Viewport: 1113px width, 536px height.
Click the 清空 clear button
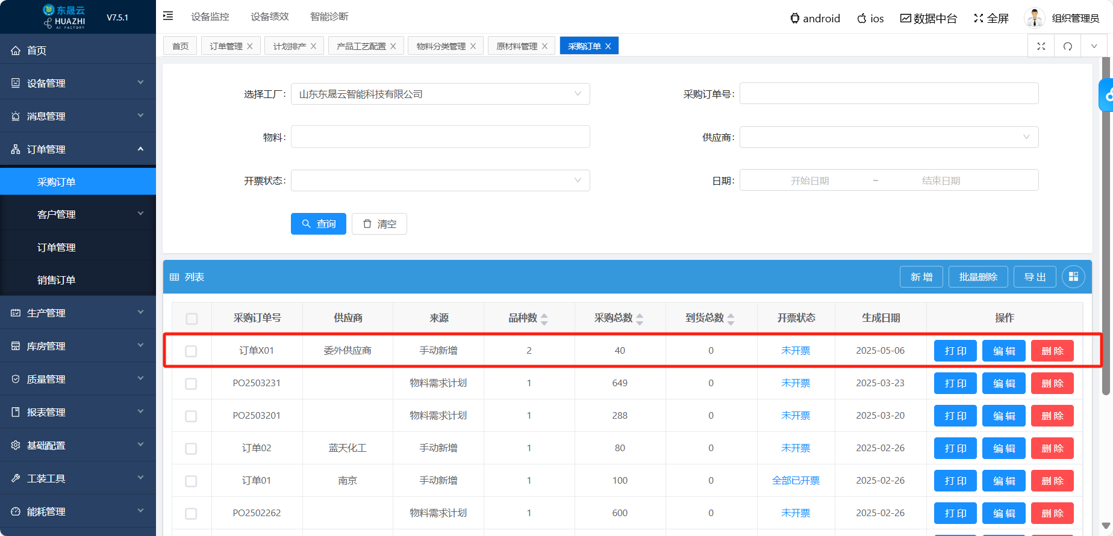[x=379, y=224]
